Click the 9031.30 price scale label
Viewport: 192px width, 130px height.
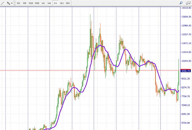point(186,79)
